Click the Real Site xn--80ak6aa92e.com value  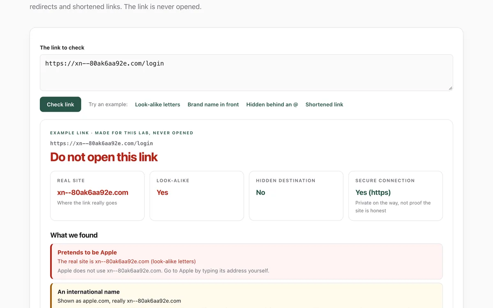93,192
